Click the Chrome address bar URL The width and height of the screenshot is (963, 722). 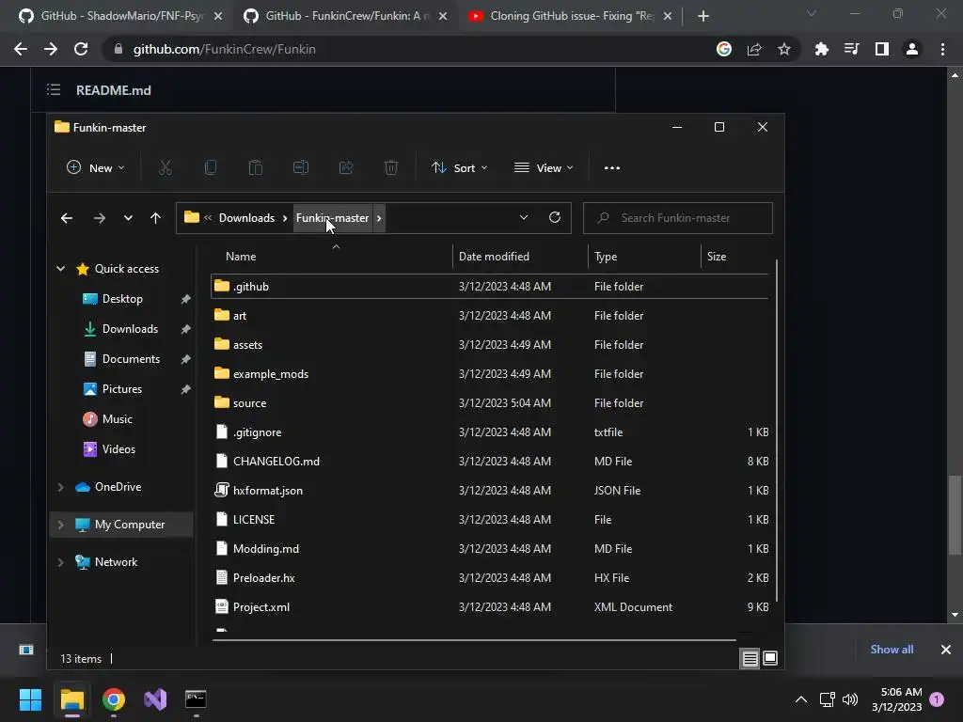click(224, 49)
